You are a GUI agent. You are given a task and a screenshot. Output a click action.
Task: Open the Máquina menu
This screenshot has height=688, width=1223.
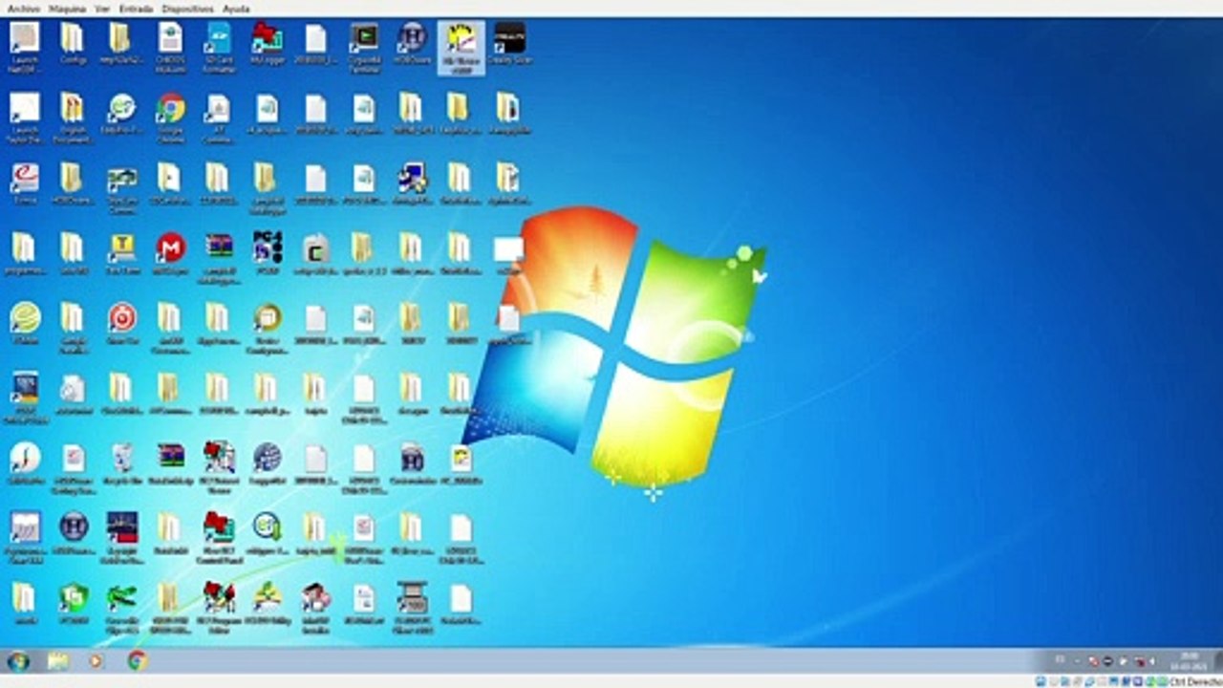[x=67, y=9]
